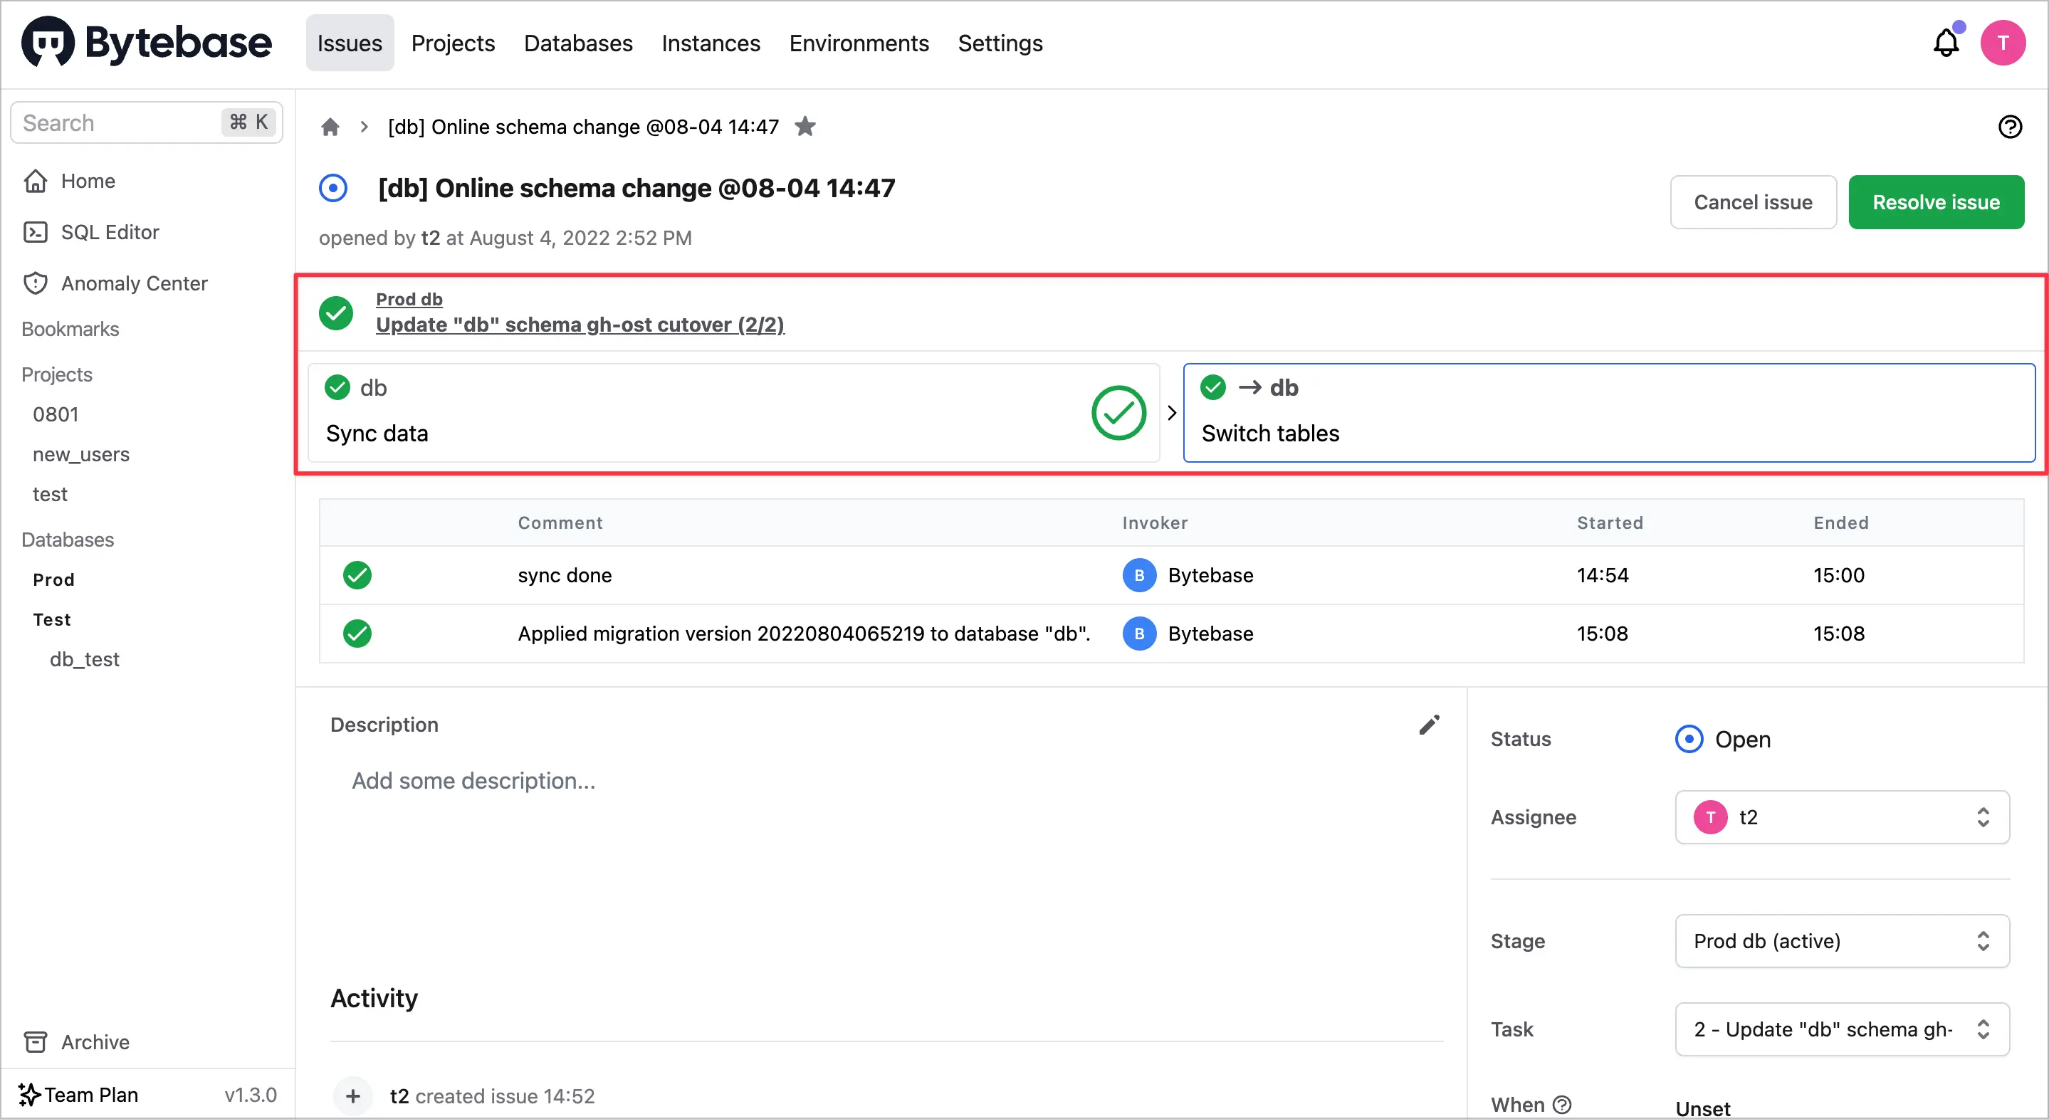The width and height of the screenshot is (2049, 1119).
Task: Click the pencil icon to edit the description
Action: click(1429, 725)
